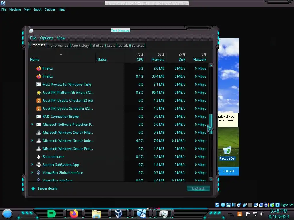Open the taskbar clock showing 8/16/2023
294x220 pixels.
point(279,214)
